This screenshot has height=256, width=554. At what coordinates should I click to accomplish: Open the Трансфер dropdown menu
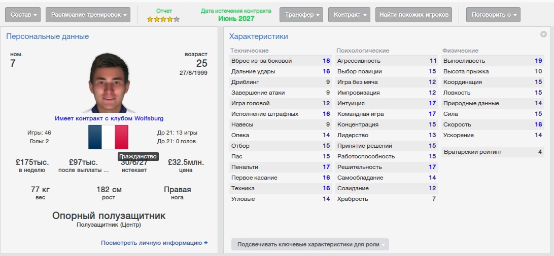point(301,15)
